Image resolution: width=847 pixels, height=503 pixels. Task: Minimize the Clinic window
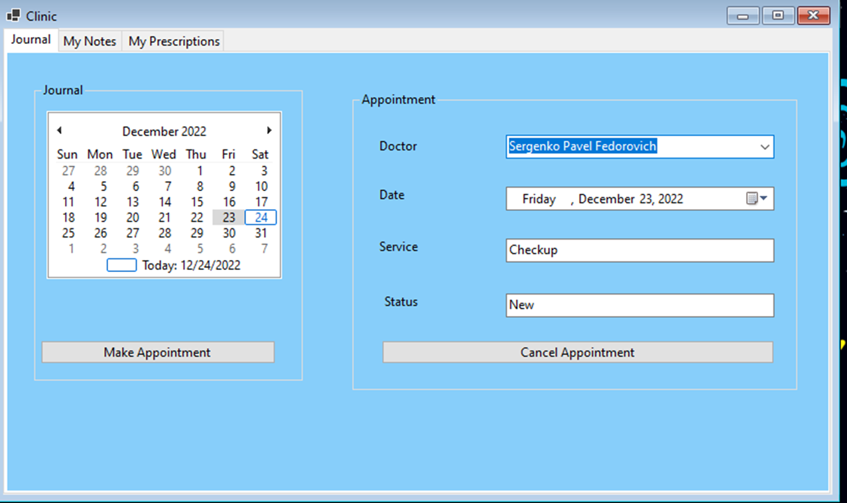[743, 16]
